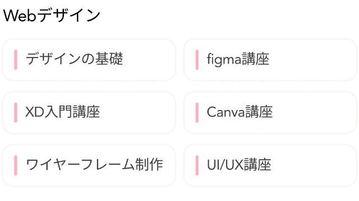Viewport: 359px width, 201px height.
Task: Click the ワイヤーフレーム制作 text label
Action: coord(94,165)
